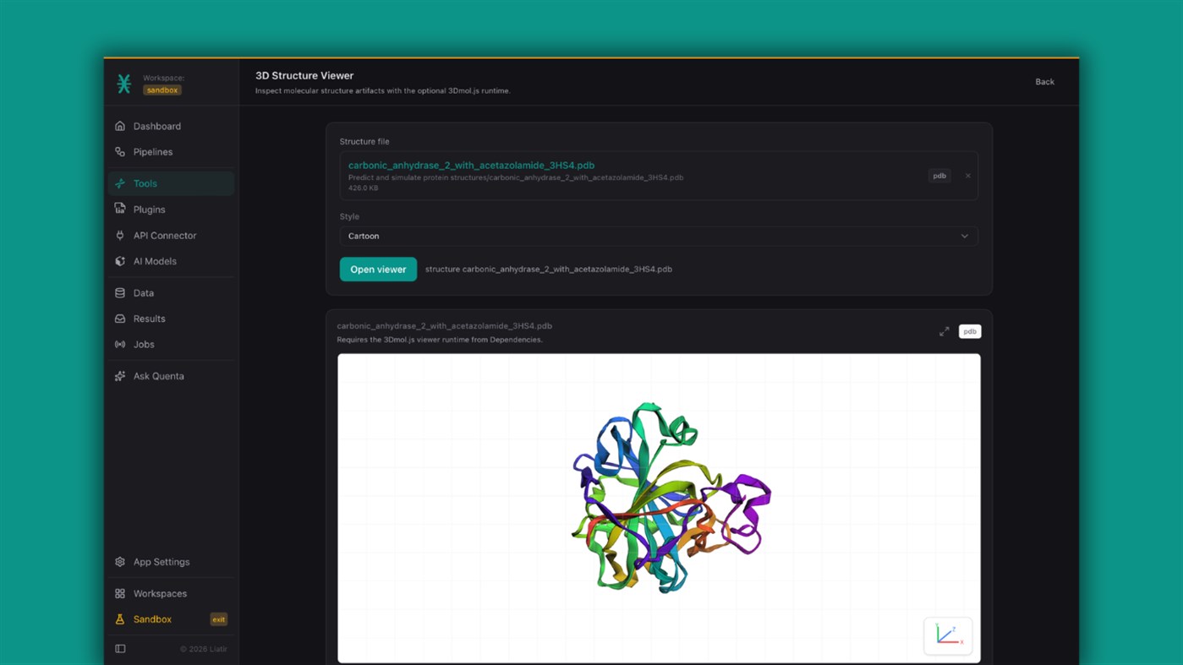1183x665 pixels.
Task: Click the Back link
Action: tap(1044, 82)
